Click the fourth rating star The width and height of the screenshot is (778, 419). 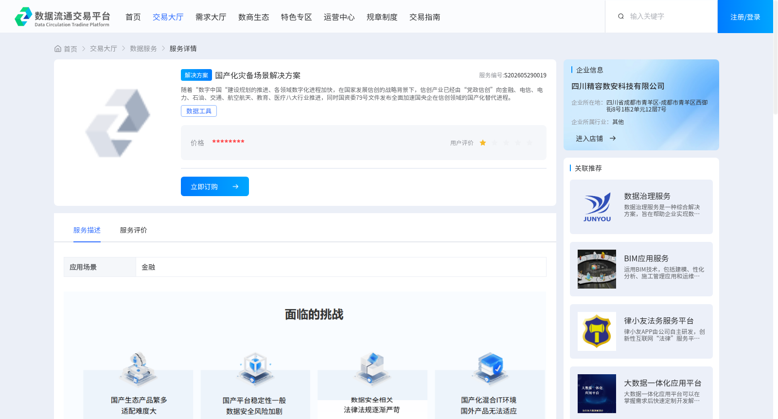click(x=518, y=143)
